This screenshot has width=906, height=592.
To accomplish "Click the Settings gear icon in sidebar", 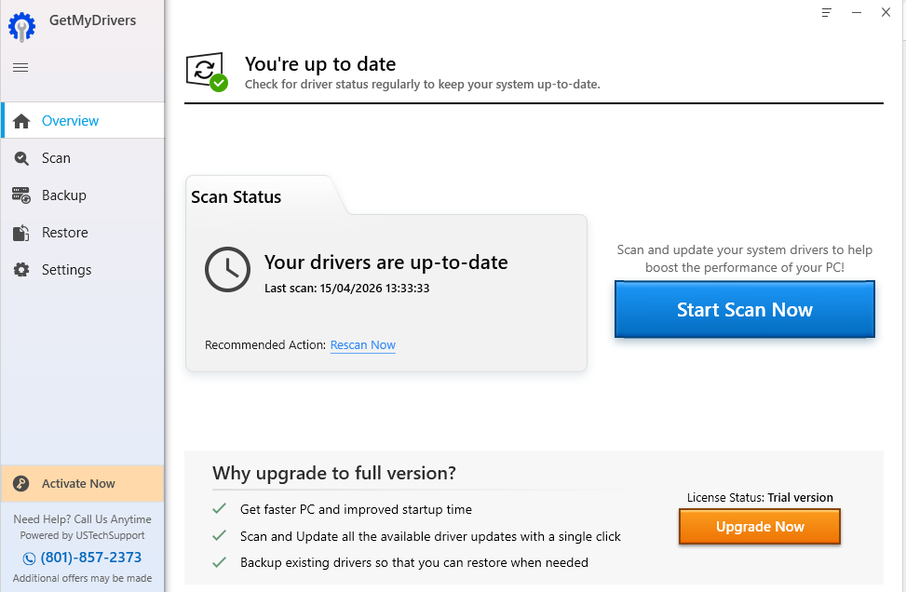I will pyautogui.click(x=21, y=270).
